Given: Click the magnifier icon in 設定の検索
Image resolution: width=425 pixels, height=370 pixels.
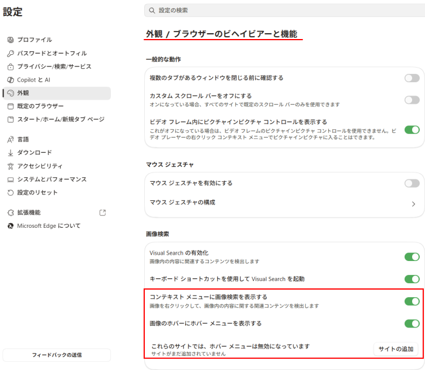Looking at the screenshot, I should coord(152,10).
